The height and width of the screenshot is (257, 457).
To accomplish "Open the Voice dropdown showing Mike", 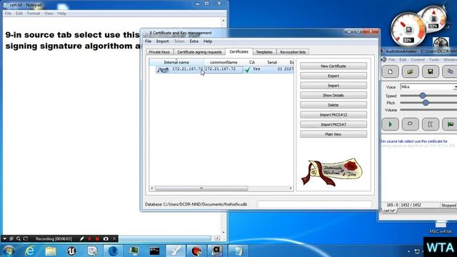I will click(428, 87).
